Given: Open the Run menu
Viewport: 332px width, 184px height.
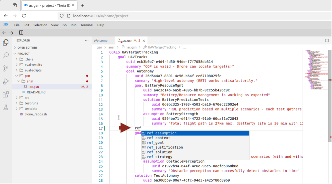Looking at the screenshot, I should pyautogui.click(x=74, y=25).
